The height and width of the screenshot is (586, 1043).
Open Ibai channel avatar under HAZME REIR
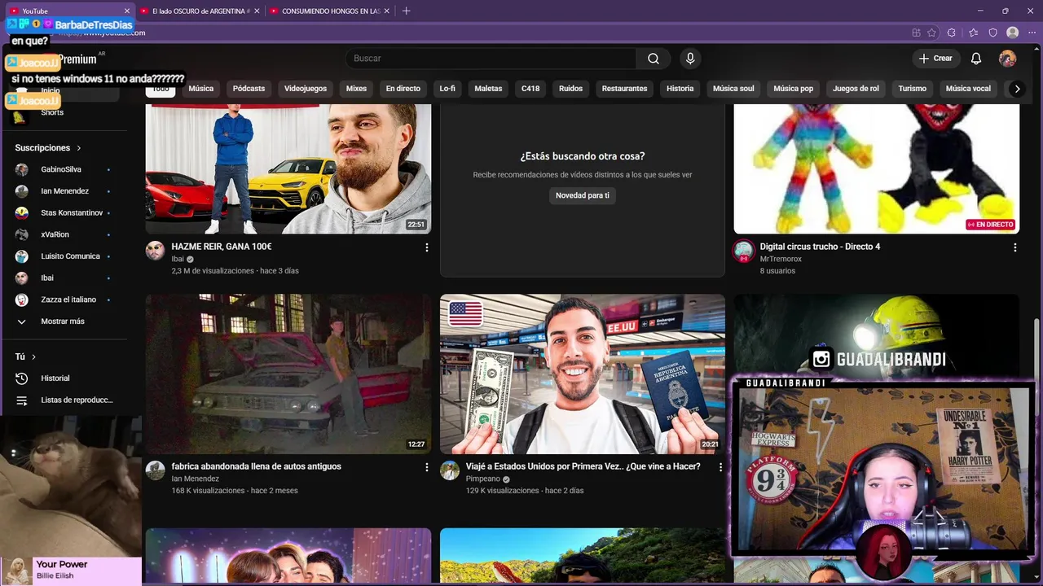click(x=155, y=251)
